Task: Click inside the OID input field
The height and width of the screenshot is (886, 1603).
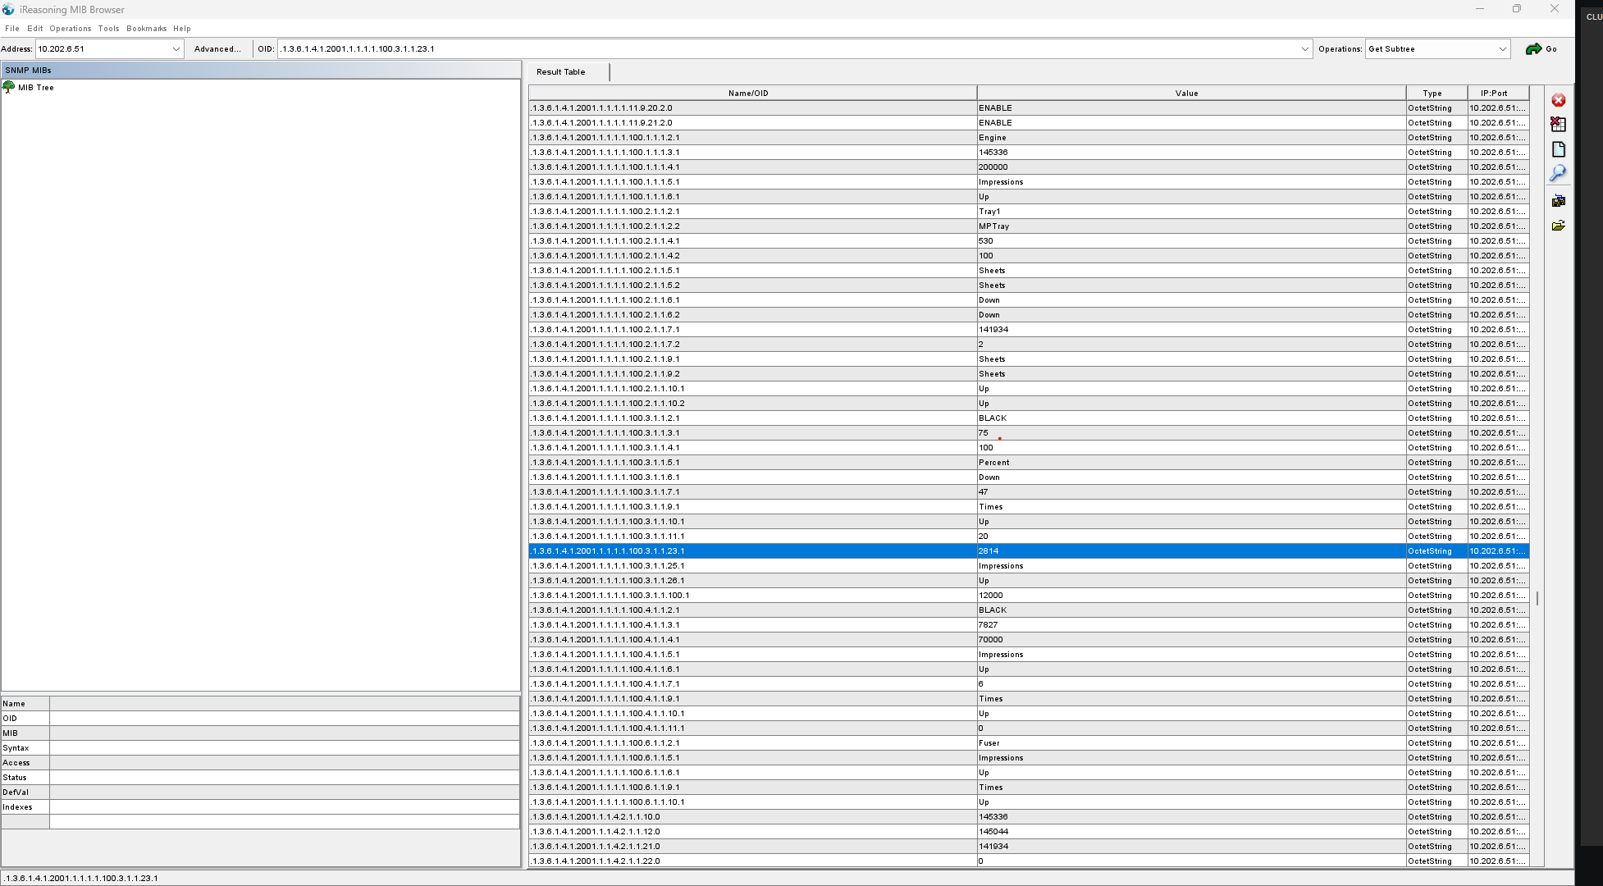Action: click(738, 49)
